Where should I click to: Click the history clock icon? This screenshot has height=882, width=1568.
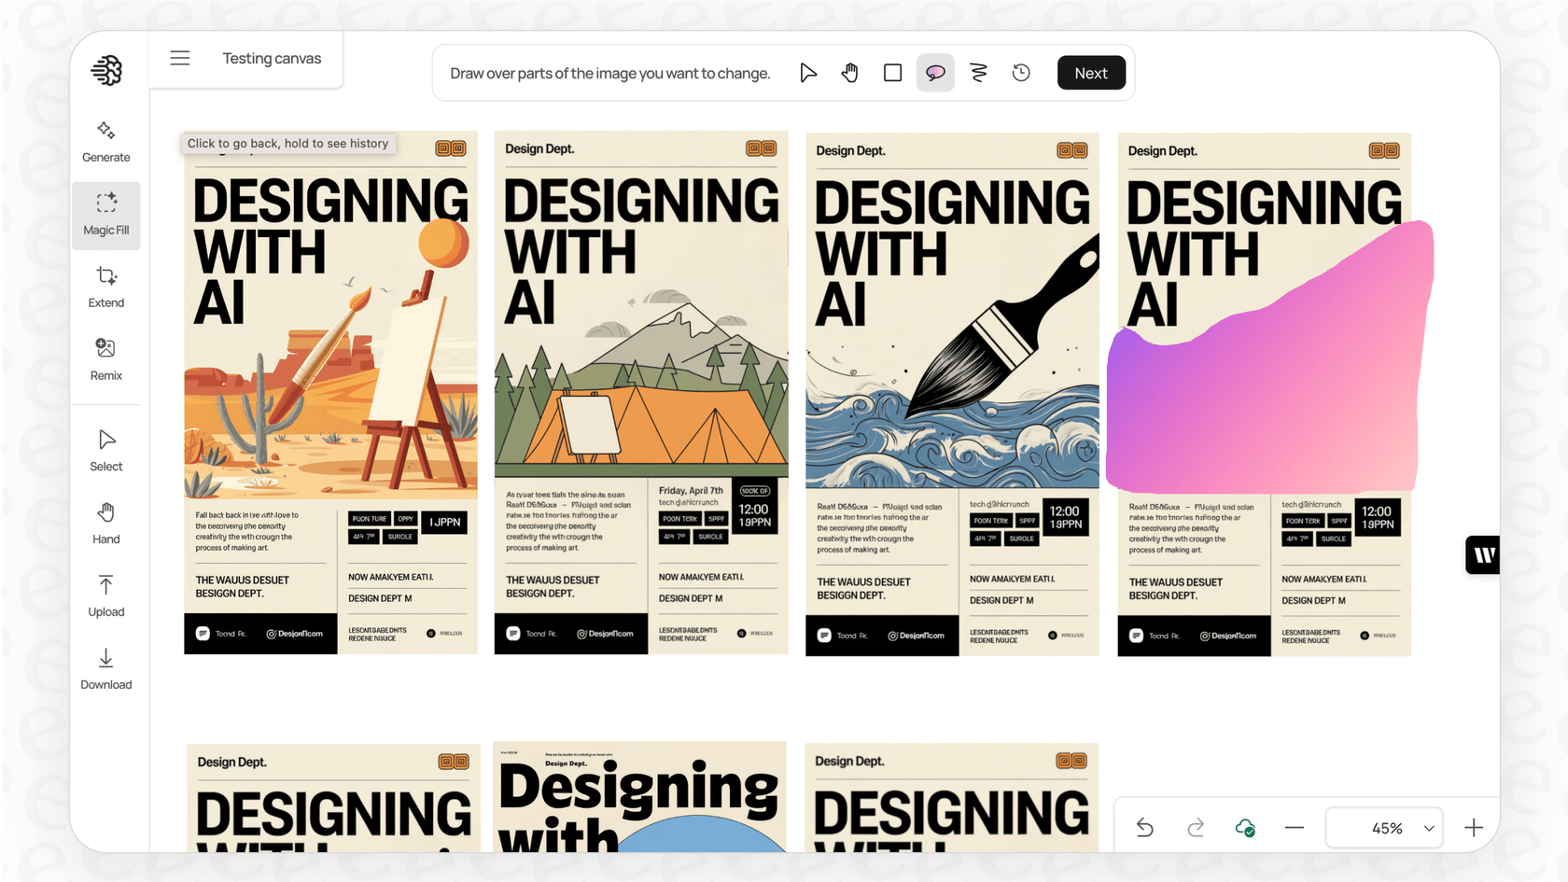pyautogui.click(x=1021, y=73)
